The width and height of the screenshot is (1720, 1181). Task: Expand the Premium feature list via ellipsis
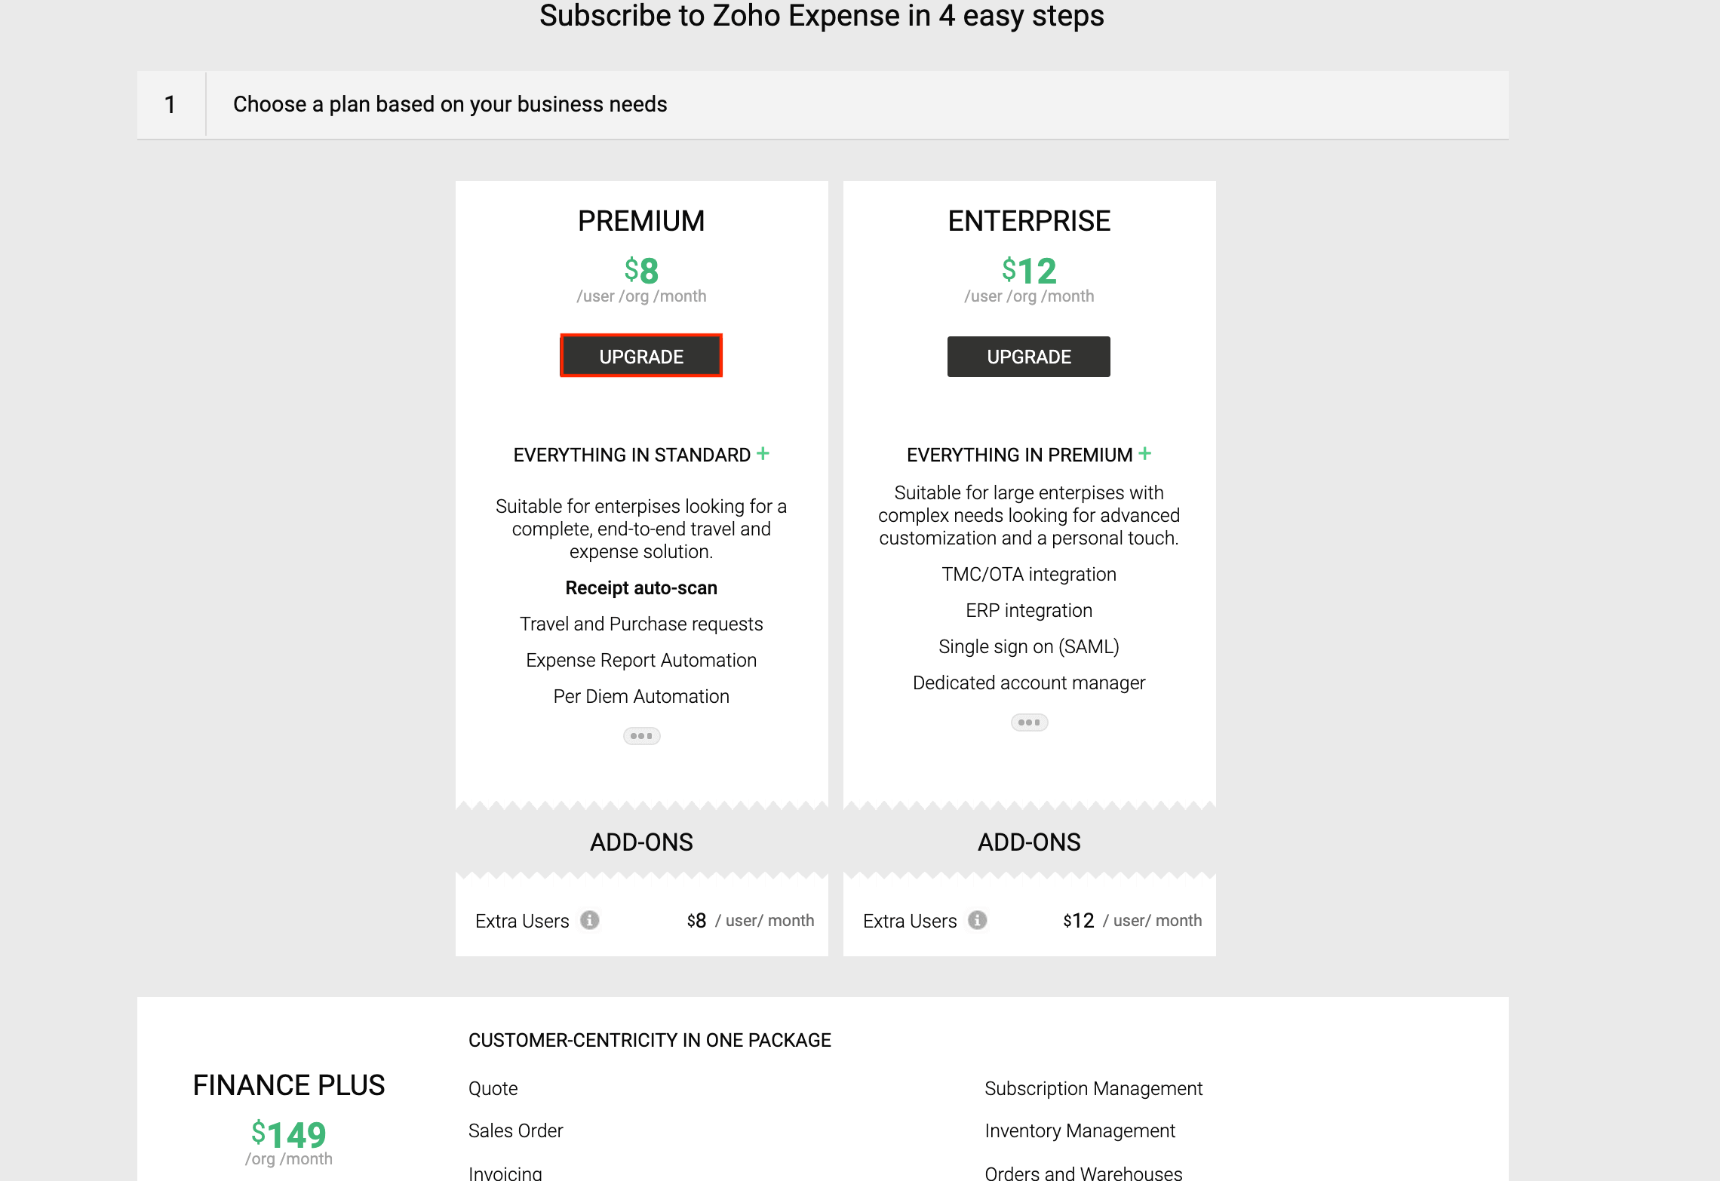(x=640, y=735)
